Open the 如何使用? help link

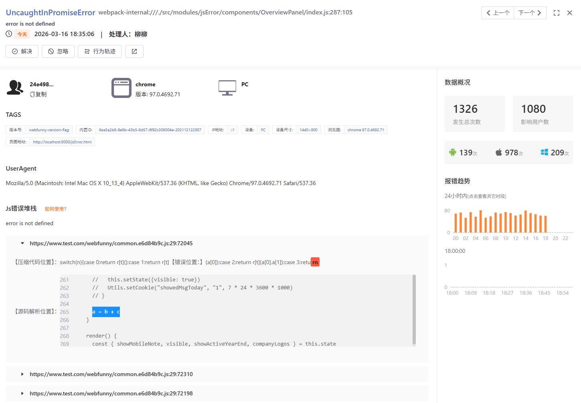(55, 209)
